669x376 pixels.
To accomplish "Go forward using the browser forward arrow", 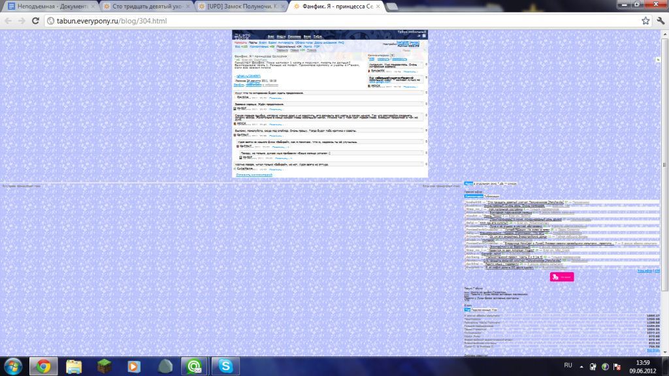I will tap(22, 21).
